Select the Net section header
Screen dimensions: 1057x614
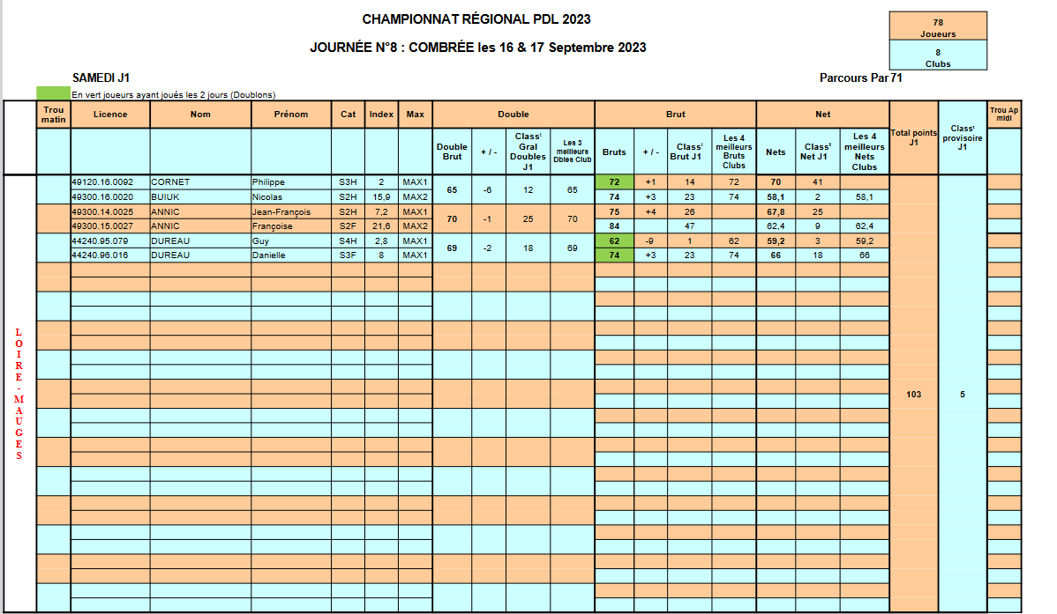(x=823, y=115)
